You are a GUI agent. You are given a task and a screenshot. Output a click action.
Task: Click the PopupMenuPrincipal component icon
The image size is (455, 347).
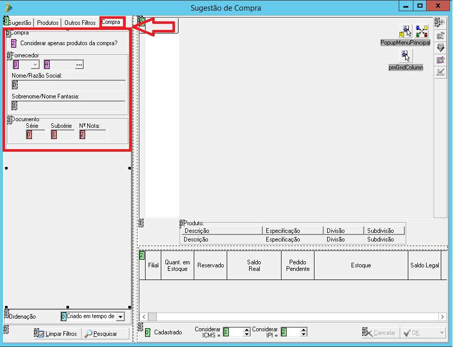tap(405, 31)
